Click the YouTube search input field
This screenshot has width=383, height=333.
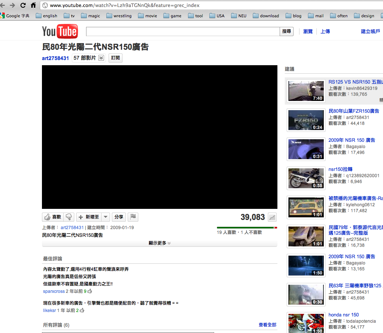[183, 32]
